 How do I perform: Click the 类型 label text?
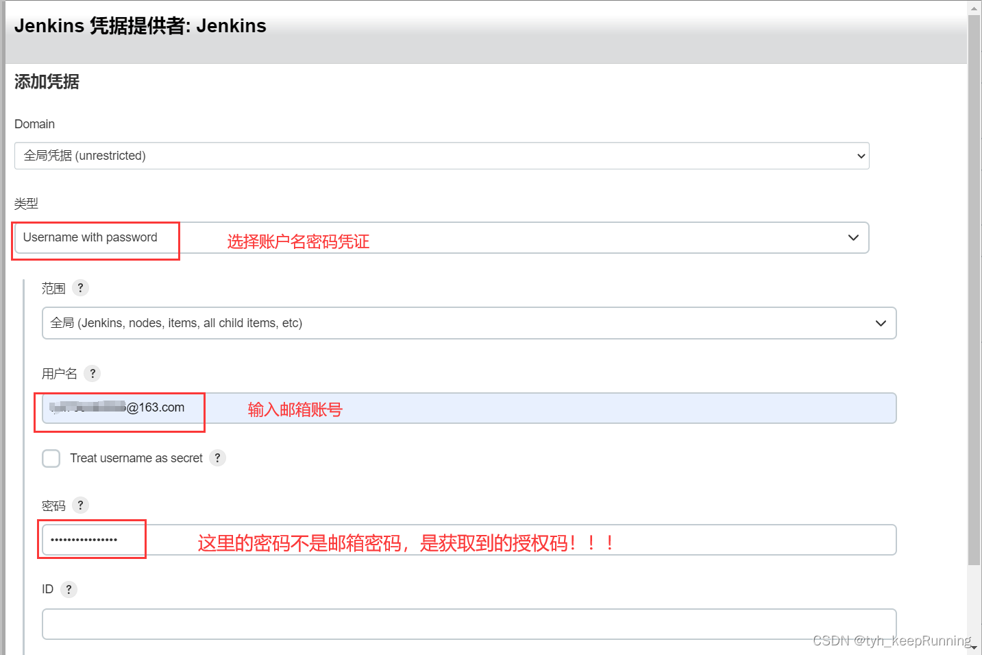26,204
